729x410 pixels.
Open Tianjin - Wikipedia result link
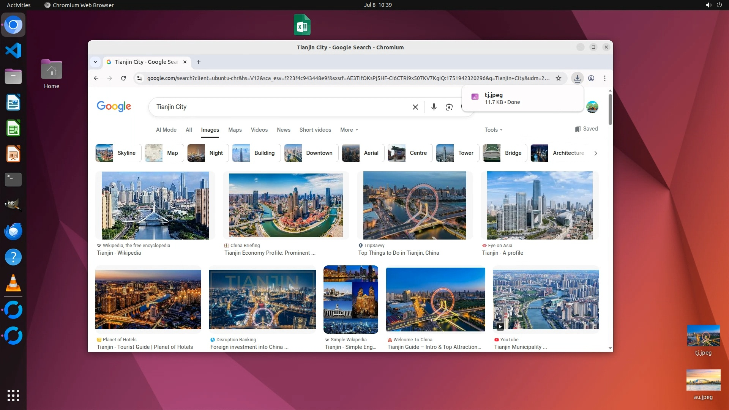(119, 253)
